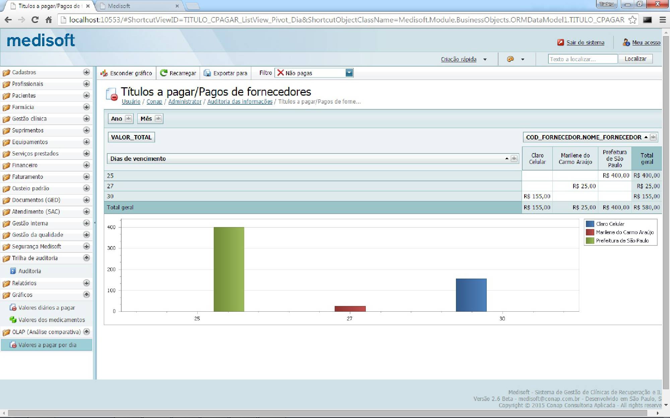
Task: Toggle the Mês field filter button
Action: [x=158, y=119]
